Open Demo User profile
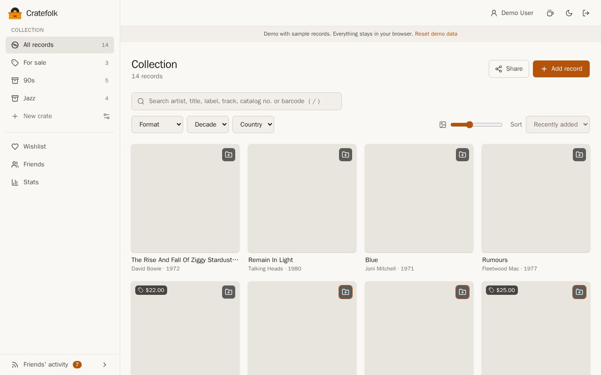This screenshot has height=375, width=601. coord(512,13)
